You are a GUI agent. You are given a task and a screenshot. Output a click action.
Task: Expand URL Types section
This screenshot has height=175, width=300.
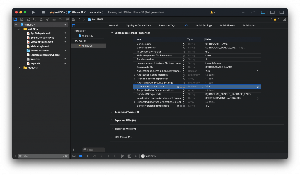112,137
